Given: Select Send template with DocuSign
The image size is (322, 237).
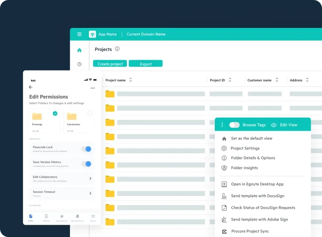Looking at the screenshot, I should 257,196.
